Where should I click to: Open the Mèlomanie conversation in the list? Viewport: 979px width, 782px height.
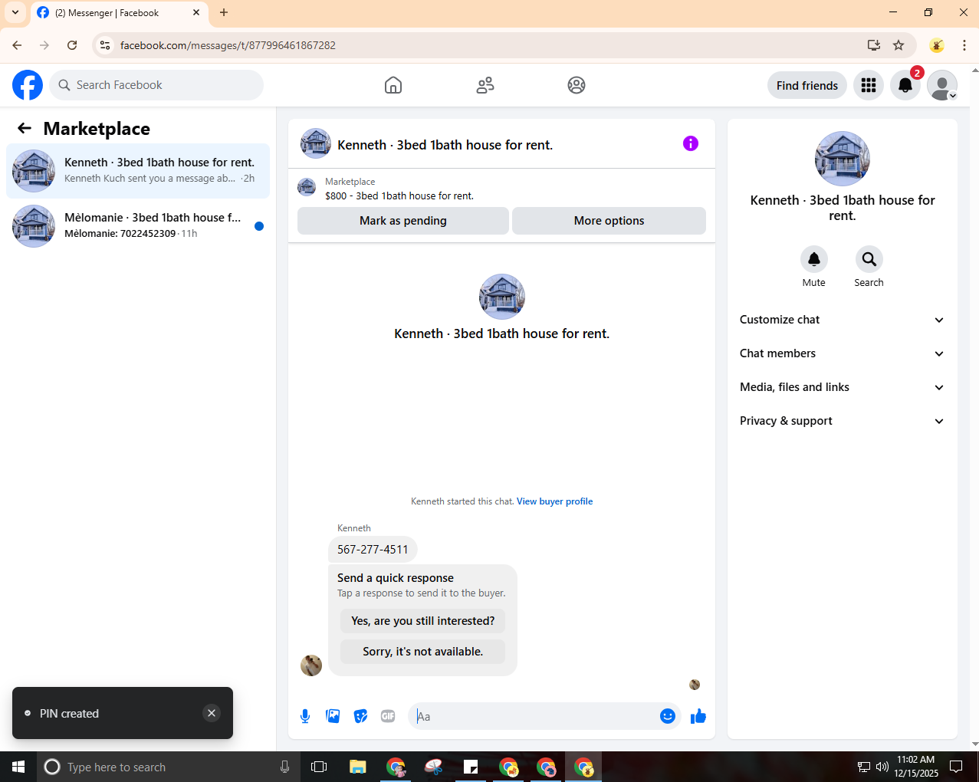138,226
